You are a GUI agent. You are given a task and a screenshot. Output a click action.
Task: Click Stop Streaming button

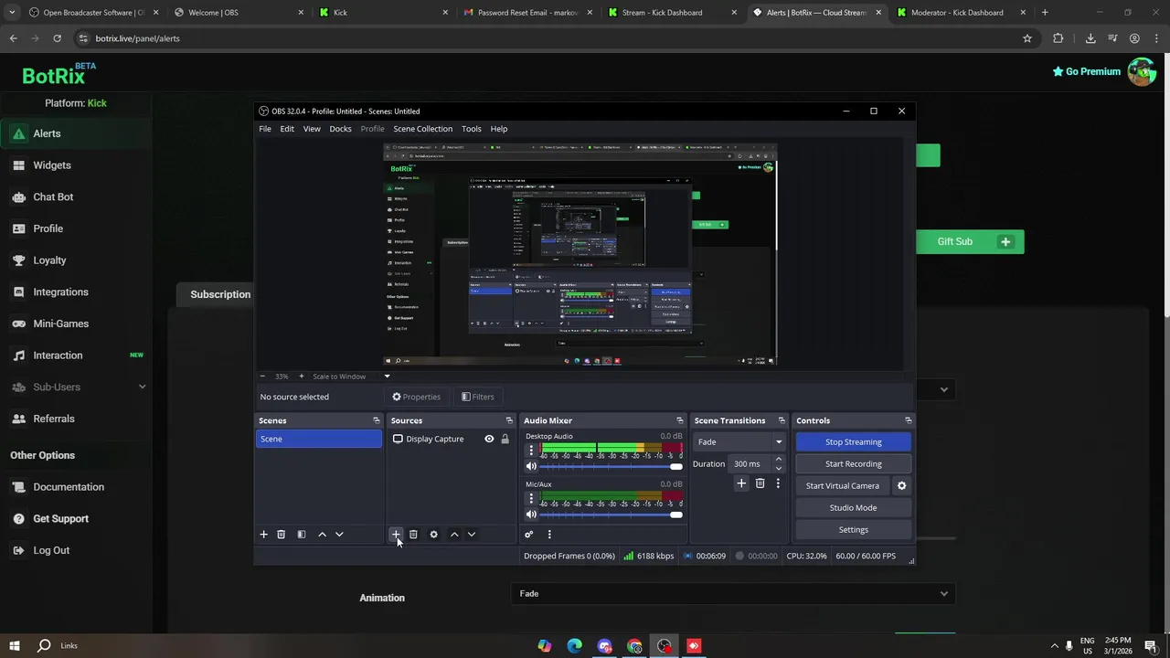pos(853,442)
